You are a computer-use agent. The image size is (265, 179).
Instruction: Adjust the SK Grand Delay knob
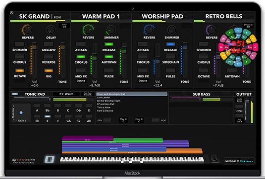51,30
